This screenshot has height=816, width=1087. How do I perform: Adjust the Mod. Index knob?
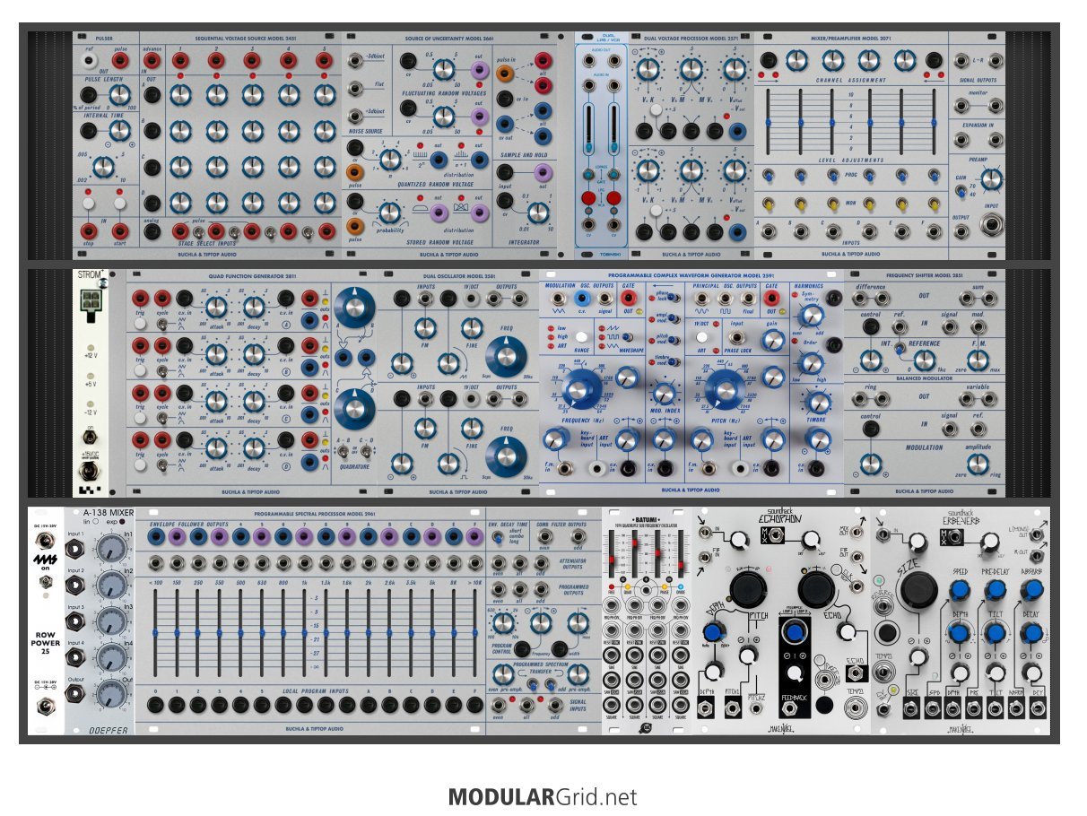point(665,395)
